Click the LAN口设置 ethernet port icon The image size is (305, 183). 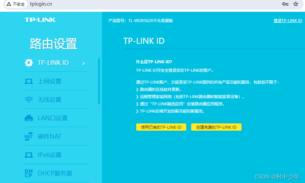coord(29,118)
